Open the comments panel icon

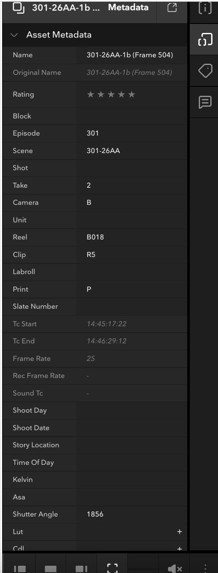coord(204,102)
